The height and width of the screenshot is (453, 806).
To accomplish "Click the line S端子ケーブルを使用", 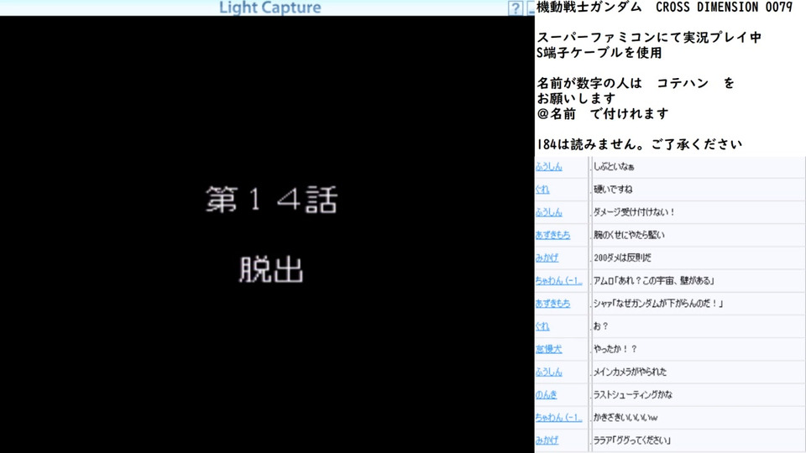I will coord(599,53).
